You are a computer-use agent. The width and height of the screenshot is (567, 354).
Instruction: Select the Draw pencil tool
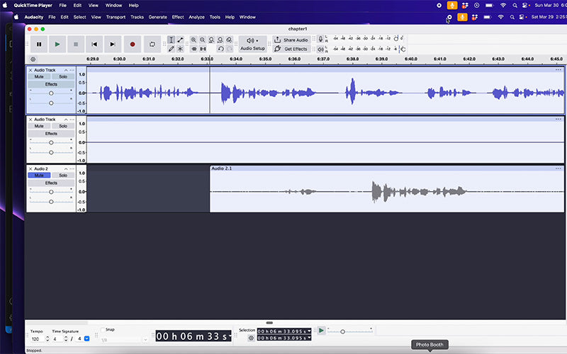(172, 49)
